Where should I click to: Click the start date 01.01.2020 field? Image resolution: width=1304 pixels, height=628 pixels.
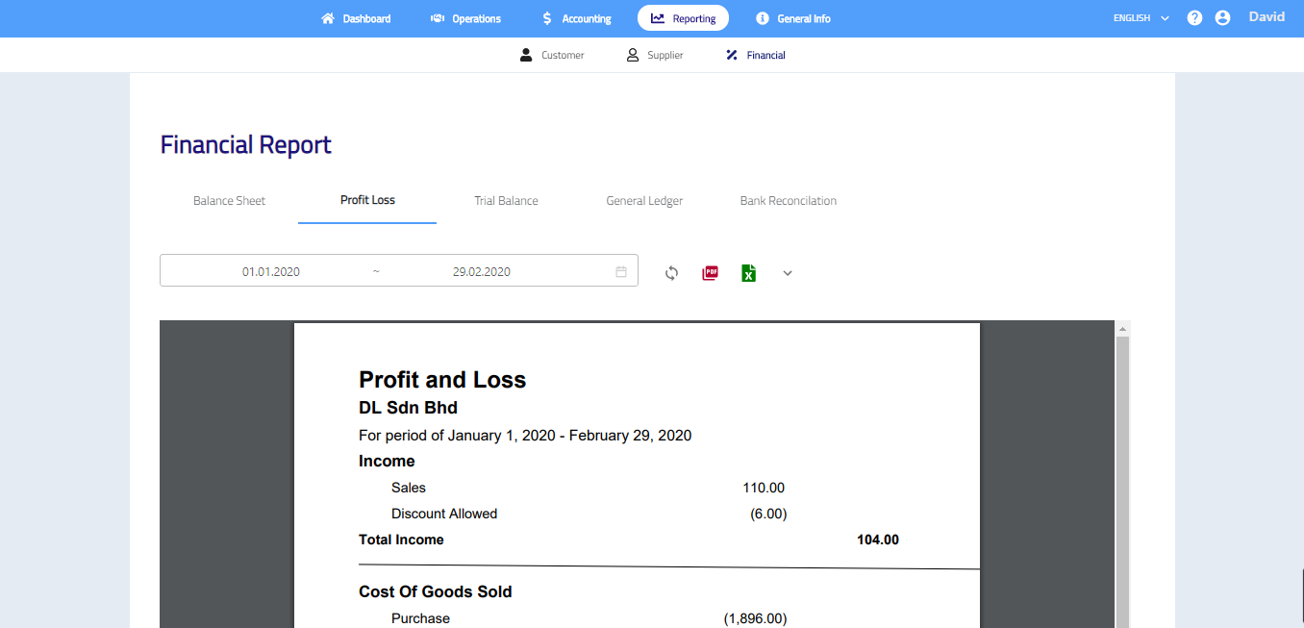(x=271, y=271)
